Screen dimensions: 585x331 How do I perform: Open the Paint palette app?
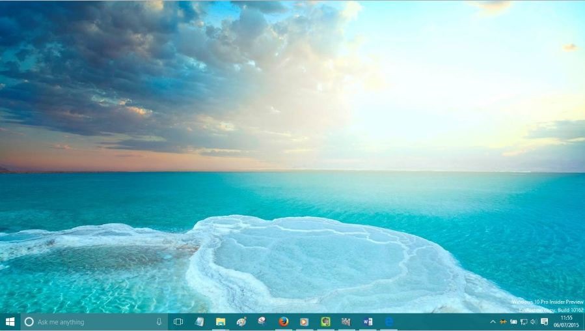pyautogui.click(x=241, y=322)
